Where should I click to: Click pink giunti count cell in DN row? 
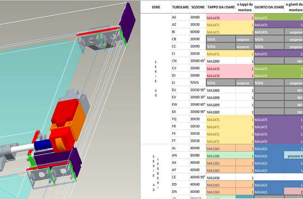coord(294,192)
